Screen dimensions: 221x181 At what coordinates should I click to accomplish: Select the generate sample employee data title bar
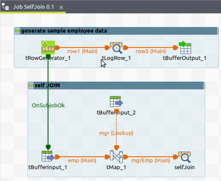[116, 31]
